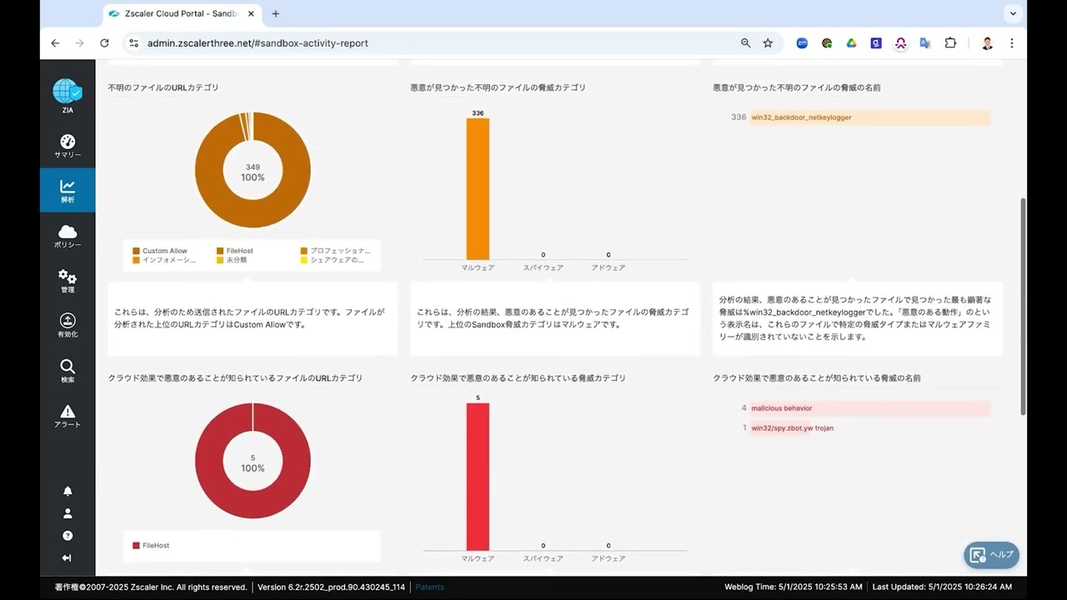The width and height of the screenshot is (1067, 600).
Task: Select the 解析 analytics icon
Action: coord(67,190)
